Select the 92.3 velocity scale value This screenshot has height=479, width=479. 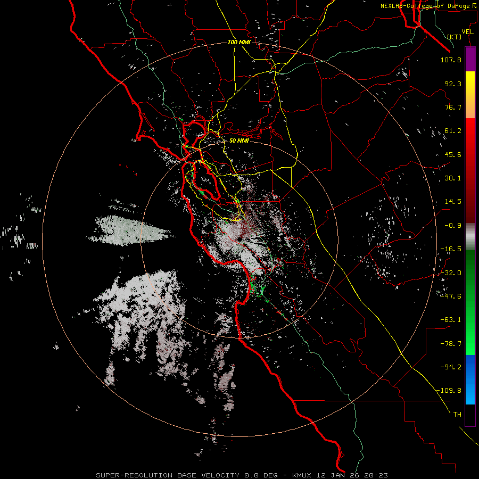[453, 84]
